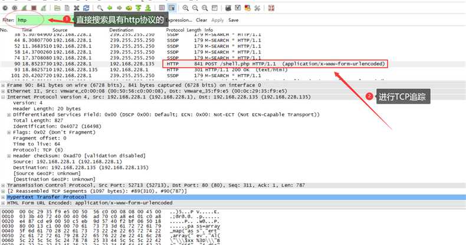466x245 pixels.
Task: Expand the Frame 90 tree node
Action: pyautogui.click(x=3, y=85)
